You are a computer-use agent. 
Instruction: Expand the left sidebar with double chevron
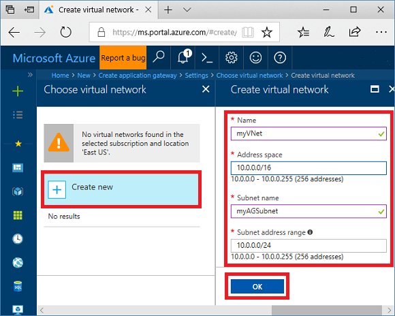pyautogui.click(x=30, y=75)
